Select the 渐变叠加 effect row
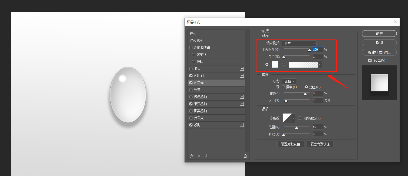408x176 pixels. point(216,104)
